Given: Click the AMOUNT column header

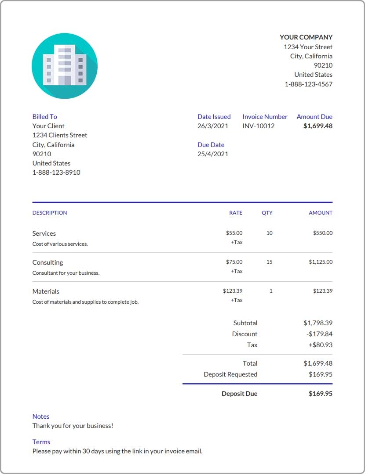Looking at the screenshot, I should [x=321, y=212].
